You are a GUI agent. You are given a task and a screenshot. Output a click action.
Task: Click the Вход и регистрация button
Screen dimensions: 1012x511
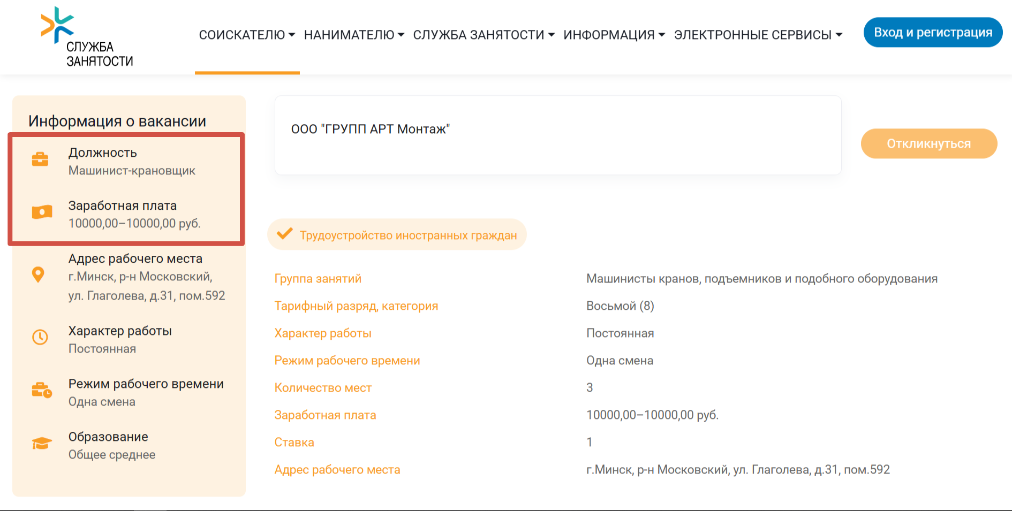pos(933,33)
